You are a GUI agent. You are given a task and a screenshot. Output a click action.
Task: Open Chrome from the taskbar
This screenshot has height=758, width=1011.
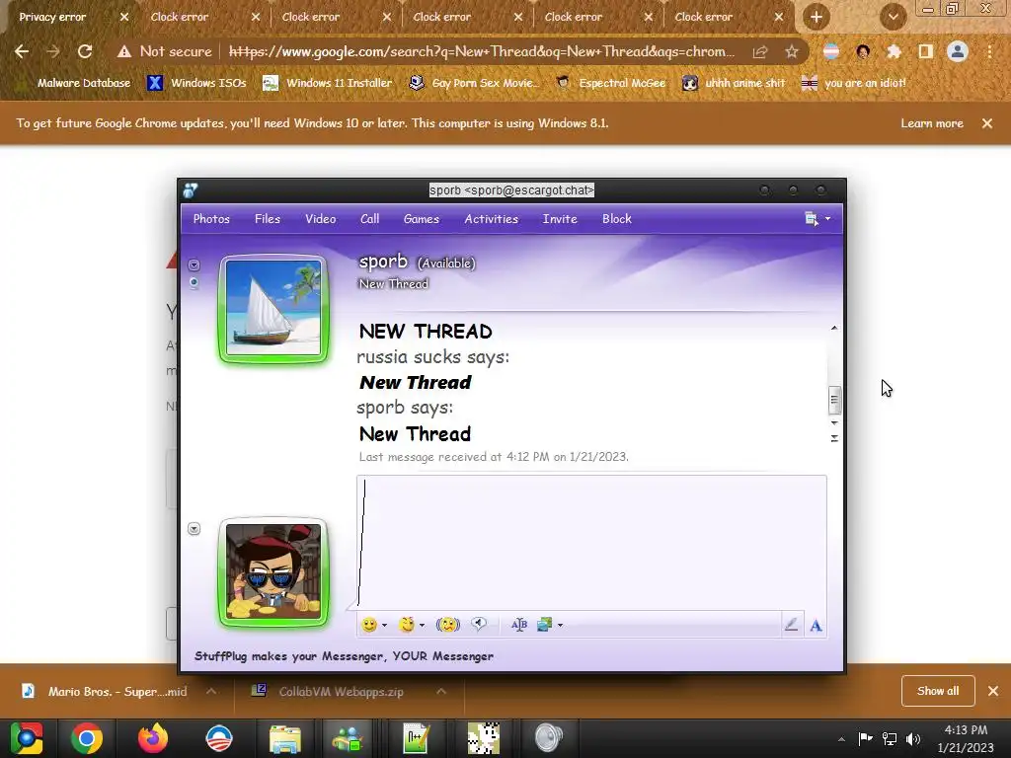tap(87, 738)
